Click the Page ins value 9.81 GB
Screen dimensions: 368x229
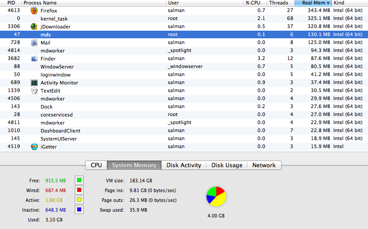153,190
